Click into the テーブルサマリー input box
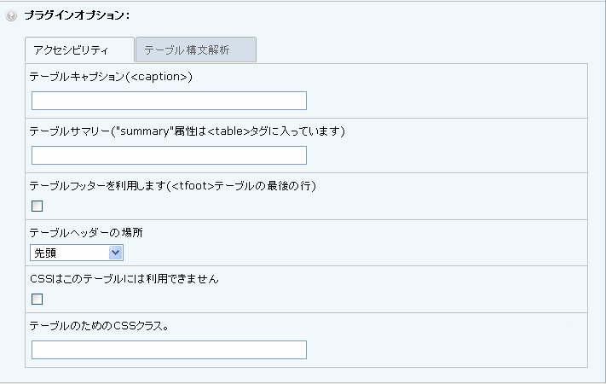This screenshot has width=606, height=384. tap(169, 155)
